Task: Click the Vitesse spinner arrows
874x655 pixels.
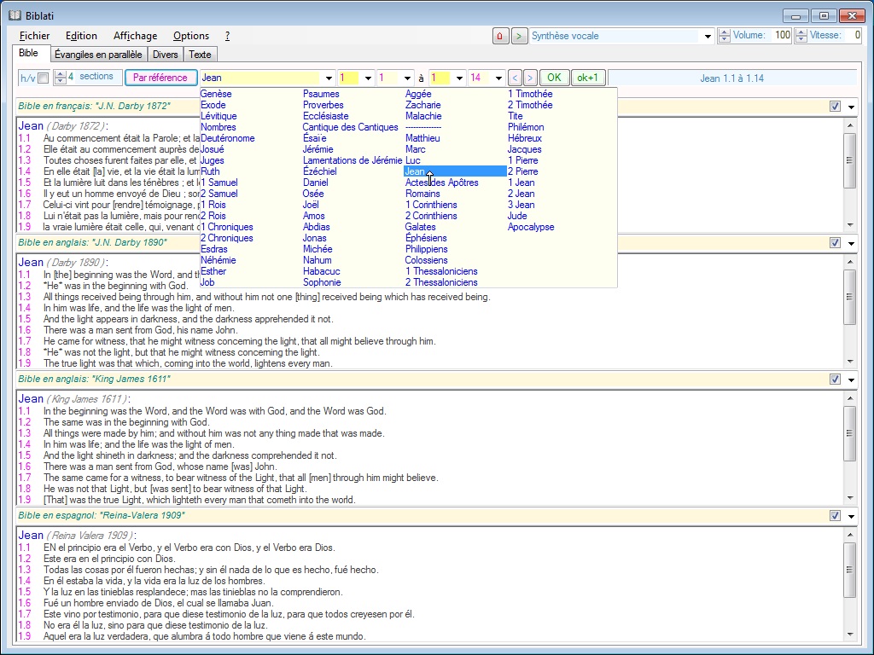Action: [x=801, y=36]
